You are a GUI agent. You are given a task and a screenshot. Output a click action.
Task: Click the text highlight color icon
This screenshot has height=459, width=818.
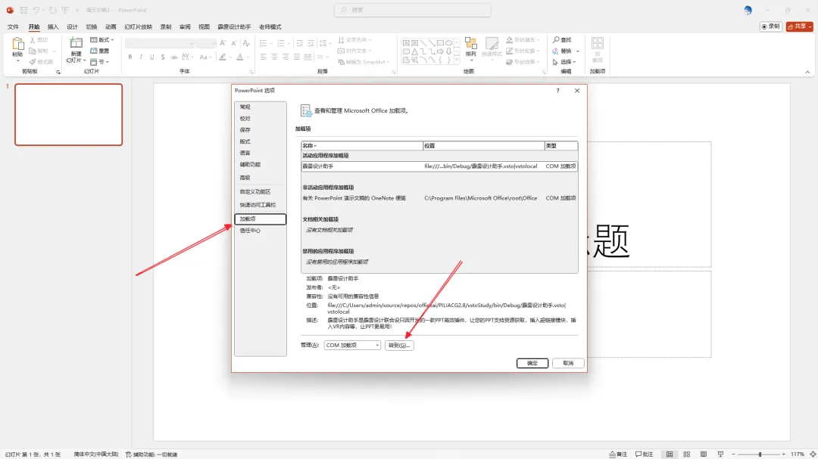223,57
